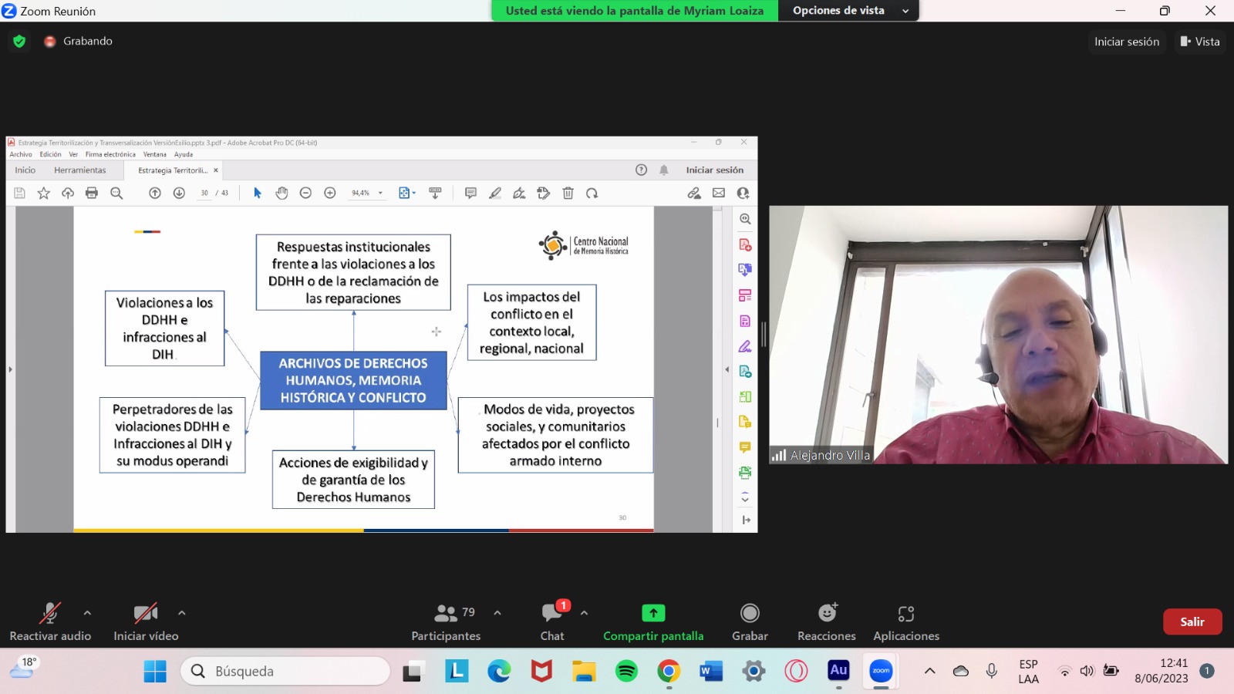Go to next page with down arrow
Screen dimensions: 1234x694
click(x=179, y=194)
